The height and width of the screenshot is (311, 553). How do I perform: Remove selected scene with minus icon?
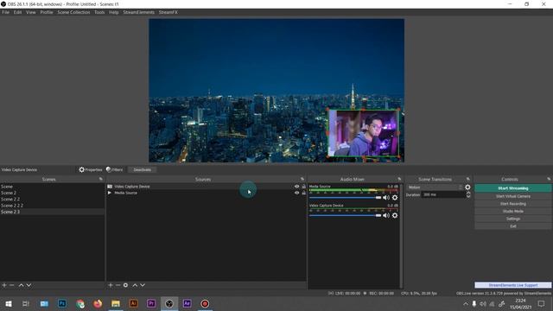(x=11, y=285)
